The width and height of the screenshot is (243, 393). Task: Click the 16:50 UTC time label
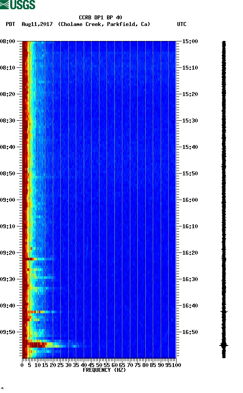(x=190, y=332)
